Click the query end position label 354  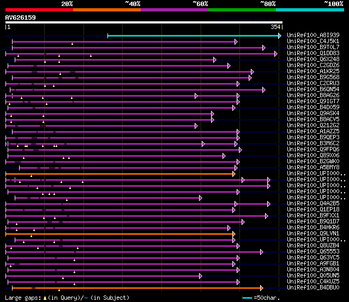coord(275,27)
